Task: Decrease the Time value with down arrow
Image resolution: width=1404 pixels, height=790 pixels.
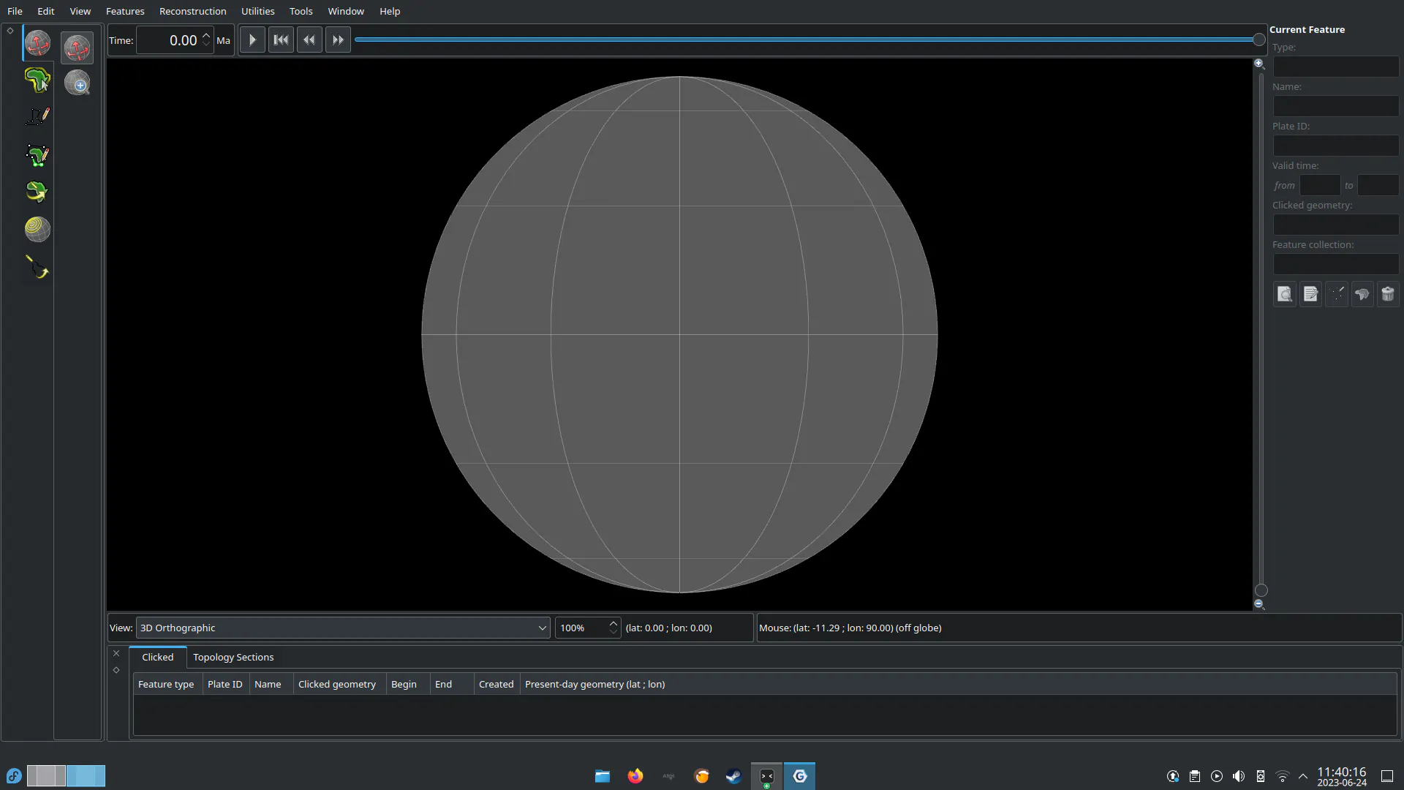Action: [x=207, y=45]
